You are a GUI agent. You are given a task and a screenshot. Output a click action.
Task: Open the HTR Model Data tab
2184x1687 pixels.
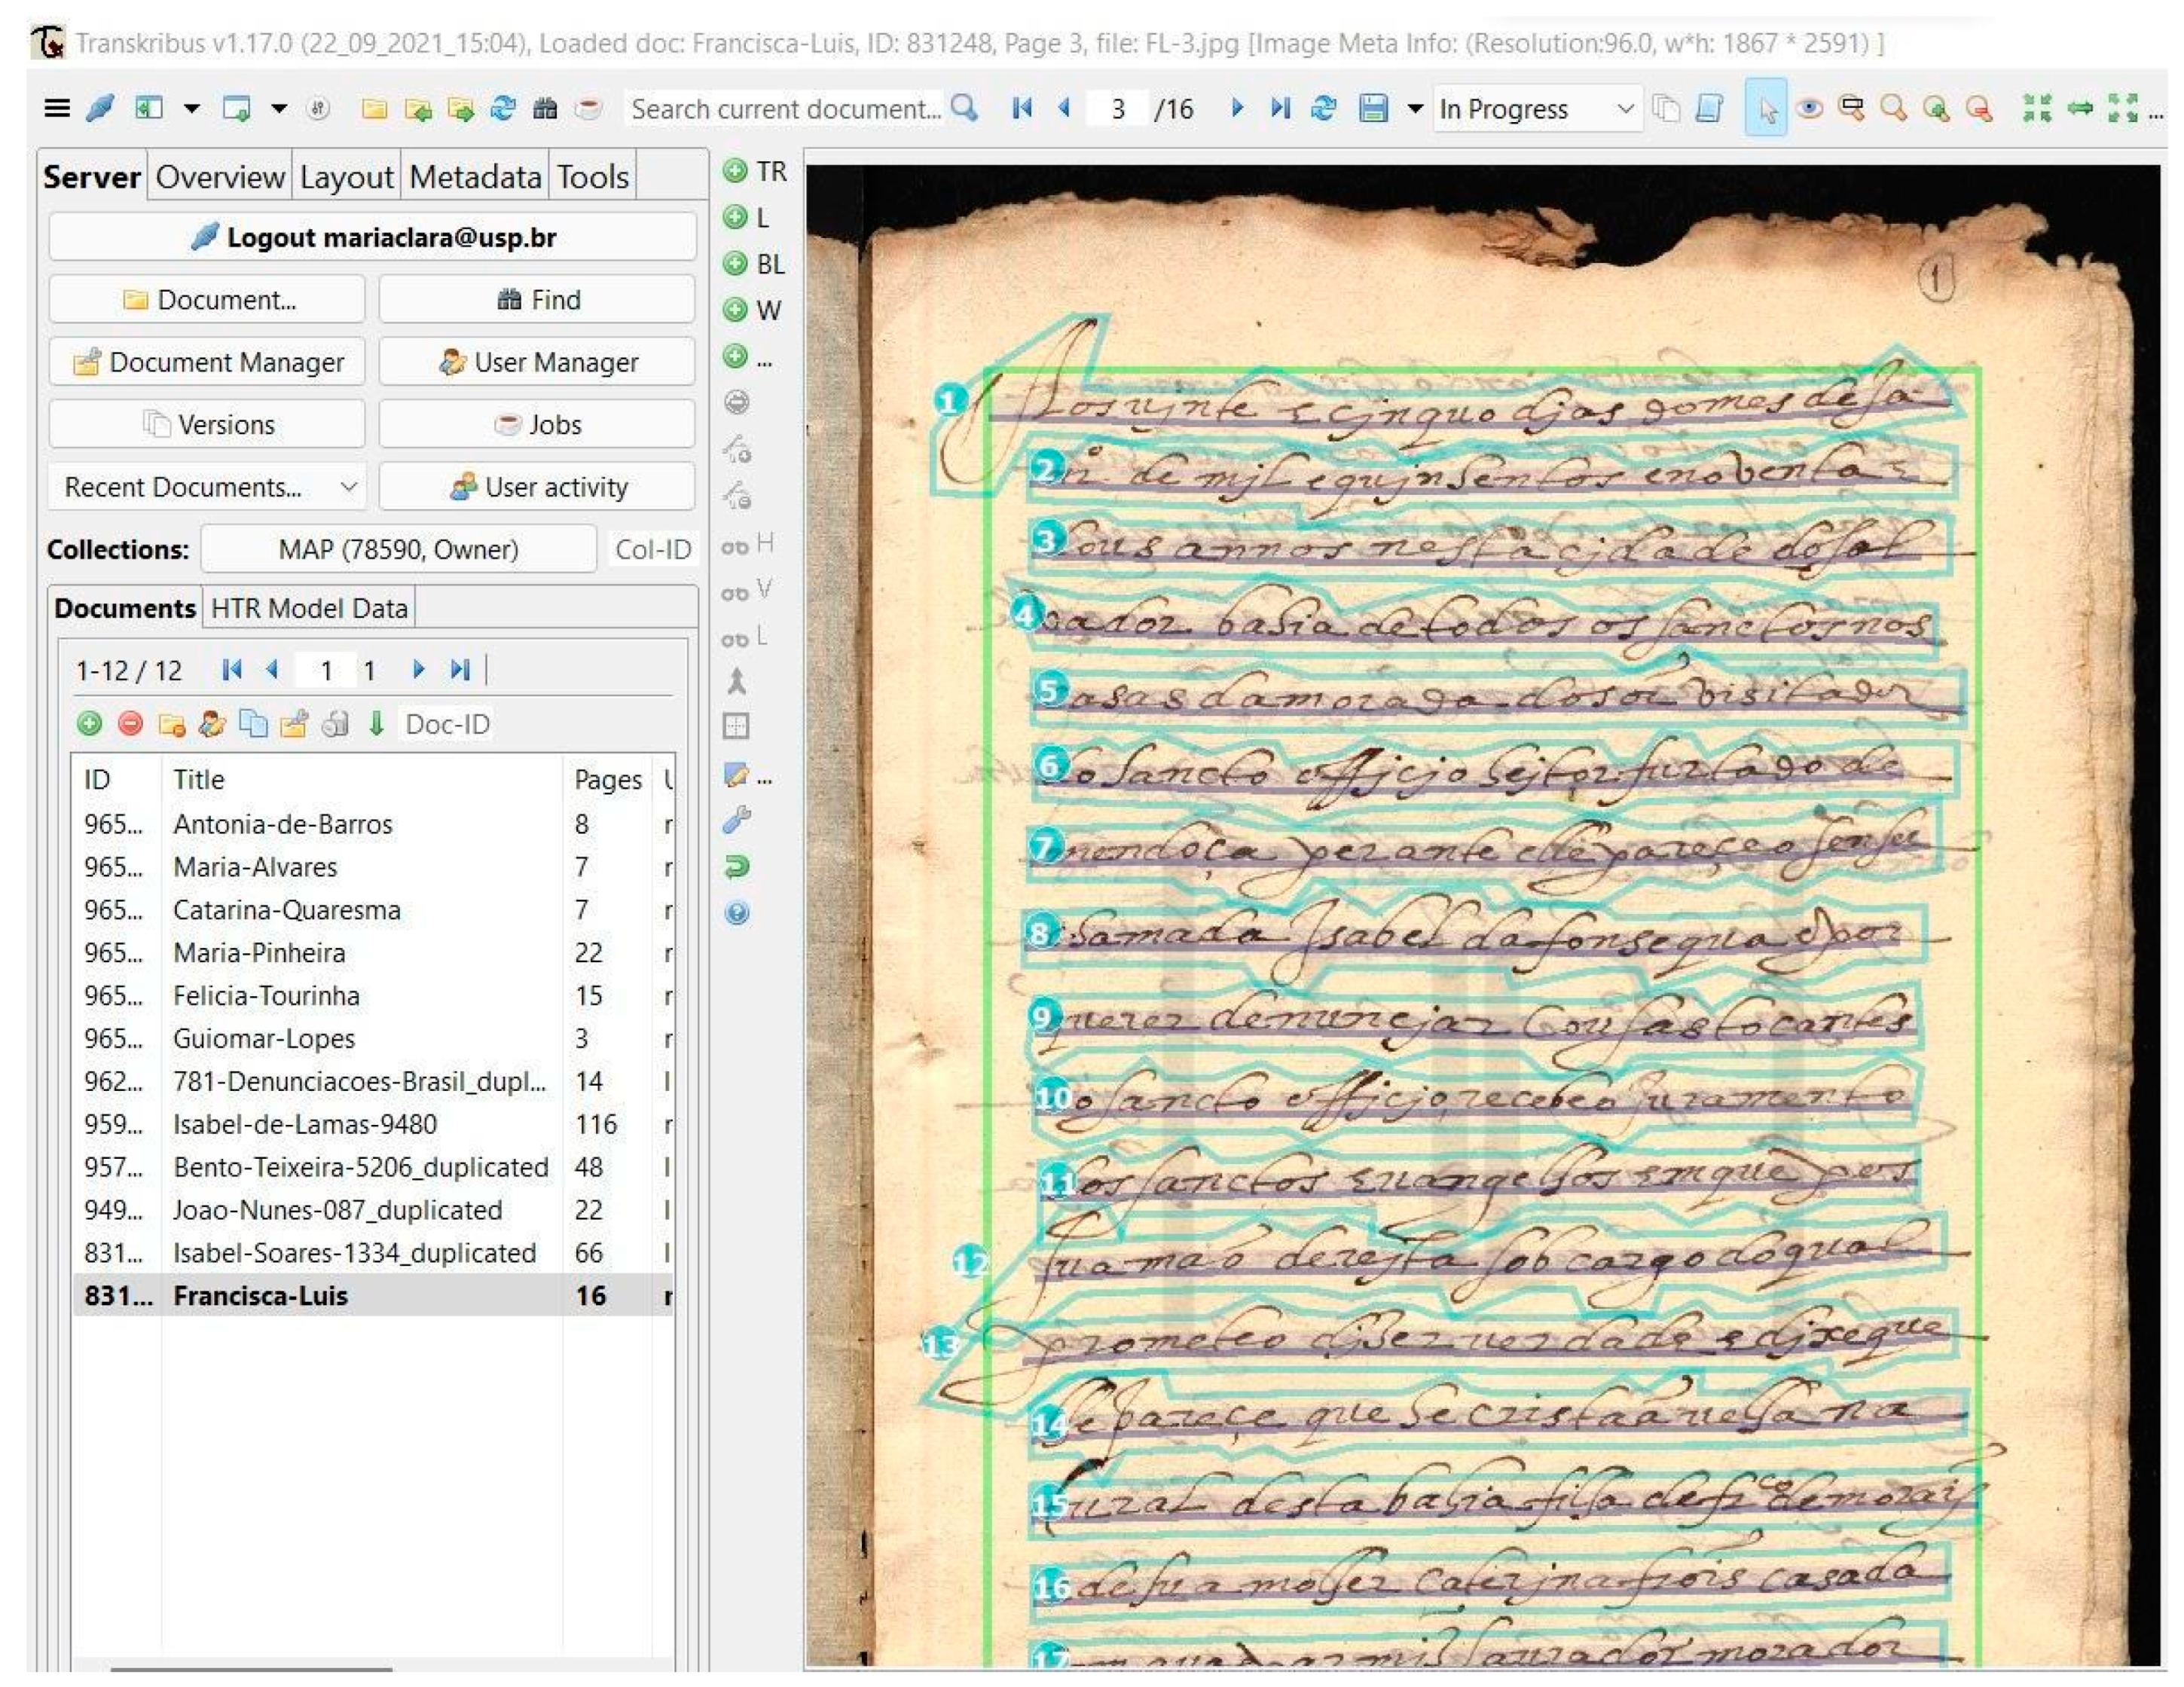(309, 608)
